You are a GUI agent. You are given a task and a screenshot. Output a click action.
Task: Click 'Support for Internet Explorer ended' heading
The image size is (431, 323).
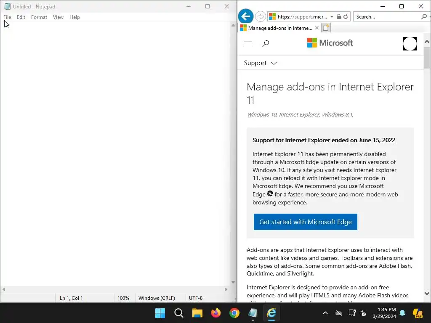[x=324, y=140]
